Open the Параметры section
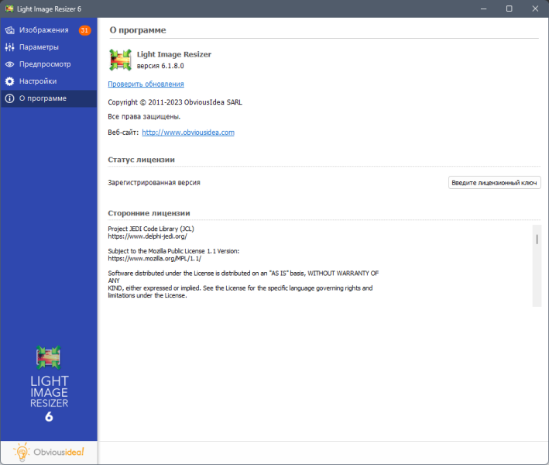The height and width of the screenshot is (465, 549). (49, 47)
